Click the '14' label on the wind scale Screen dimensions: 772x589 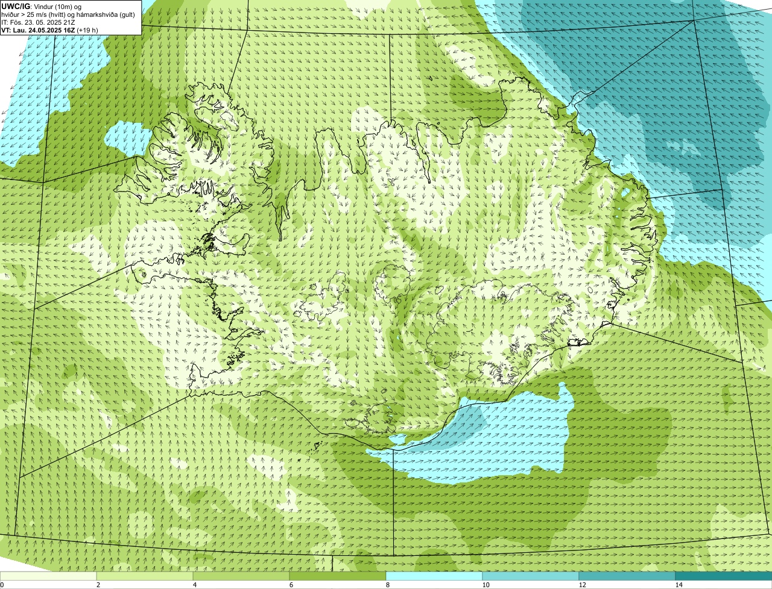tap(679, 585)
